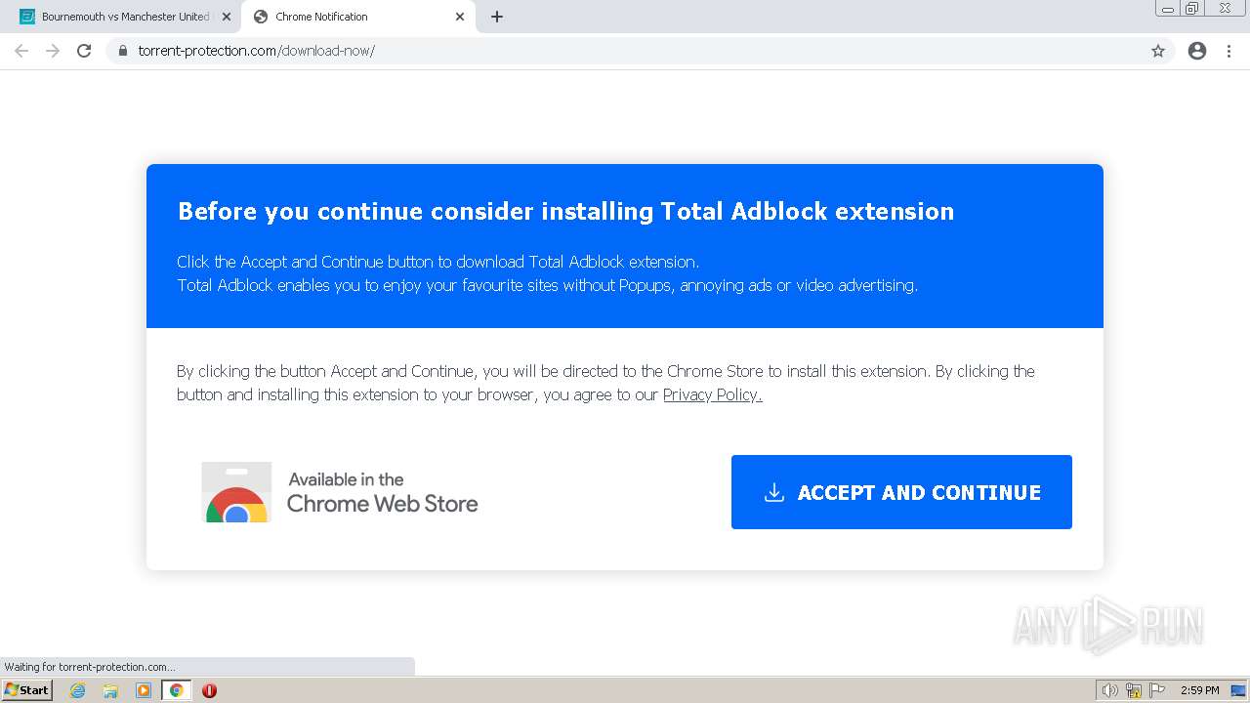This screenshot has height=703, width=1250.
Task: Open the Privacy Policy link
Action: (712, 394)
